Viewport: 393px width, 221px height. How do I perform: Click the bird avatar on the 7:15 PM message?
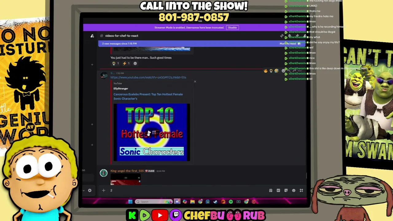point(104,75)
